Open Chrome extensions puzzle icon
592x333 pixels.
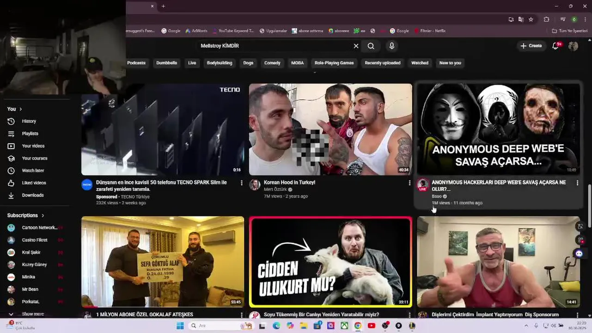pos(546,19)
